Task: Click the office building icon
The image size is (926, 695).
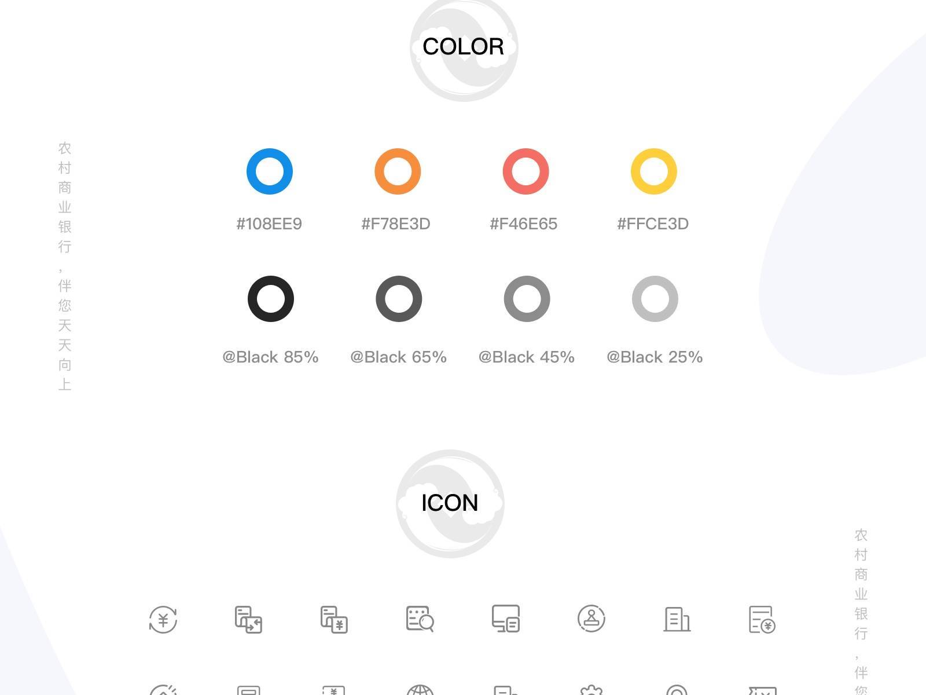Action: [x=677, y=619]
